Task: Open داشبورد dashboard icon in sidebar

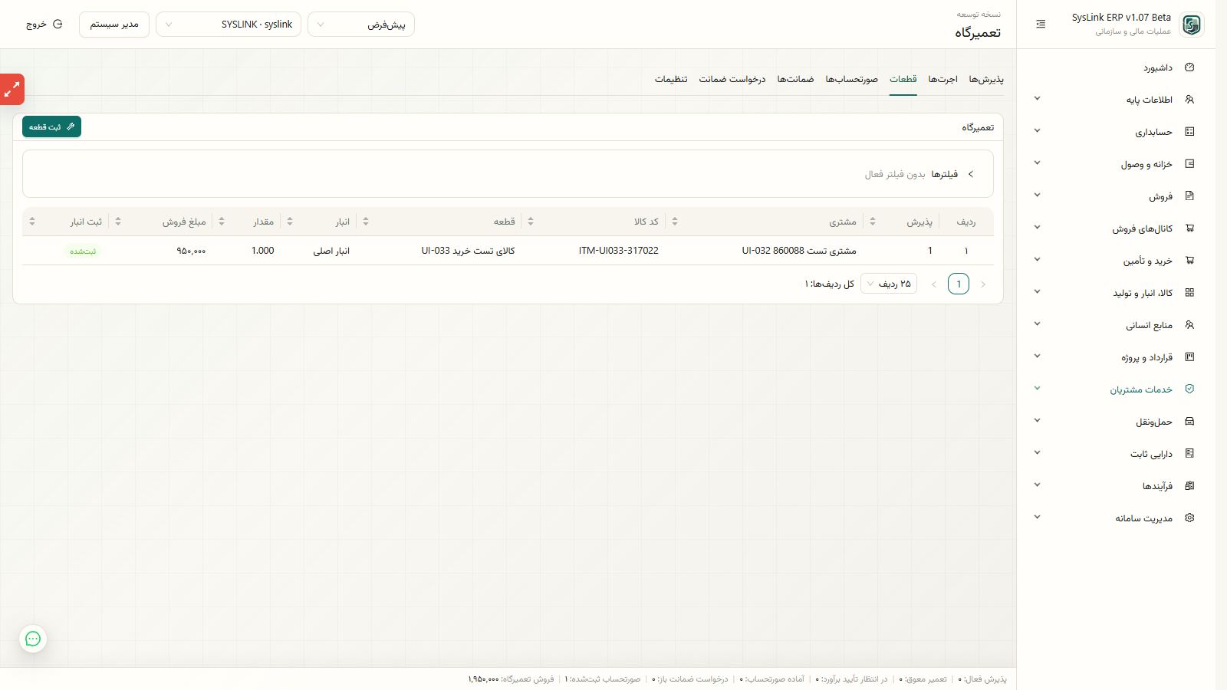Action: [1189, 67]
